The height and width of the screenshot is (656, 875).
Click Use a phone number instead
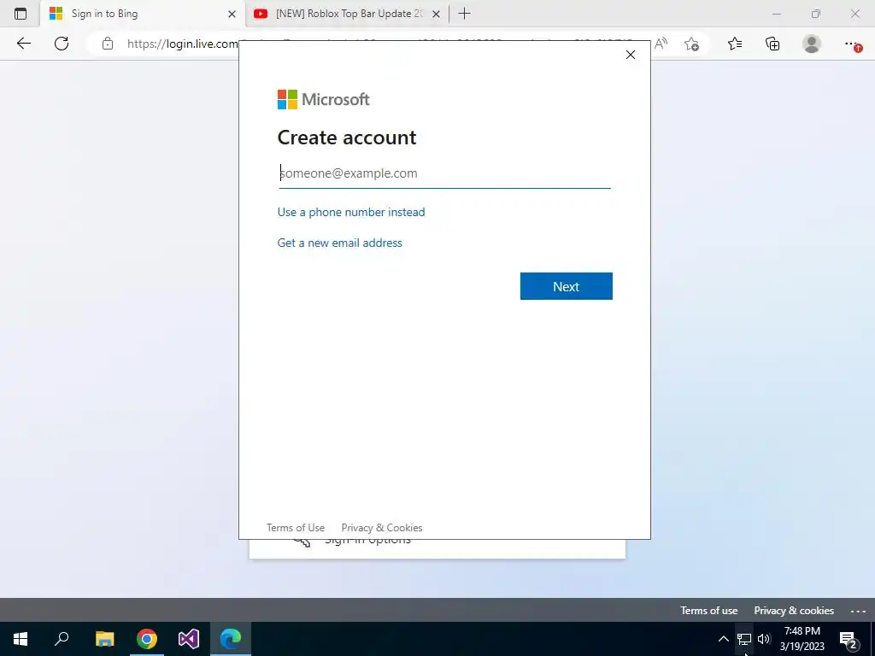pos(351,212)
